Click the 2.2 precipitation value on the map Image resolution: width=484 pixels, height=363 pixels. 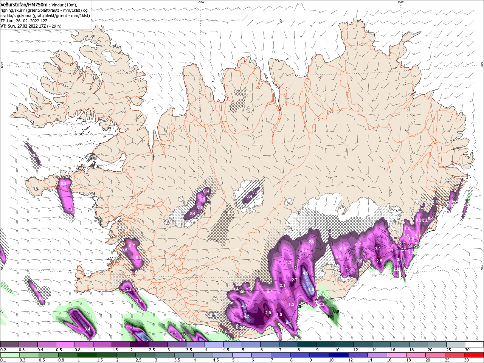321,304
